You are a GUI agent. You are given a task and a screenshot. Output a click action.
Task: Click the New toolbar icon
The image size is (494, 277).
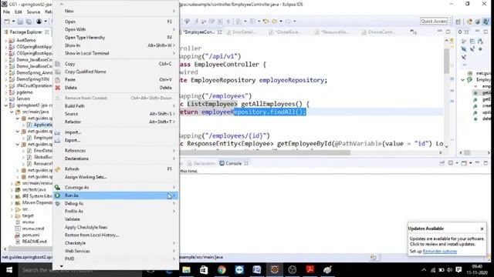point(7,22)
